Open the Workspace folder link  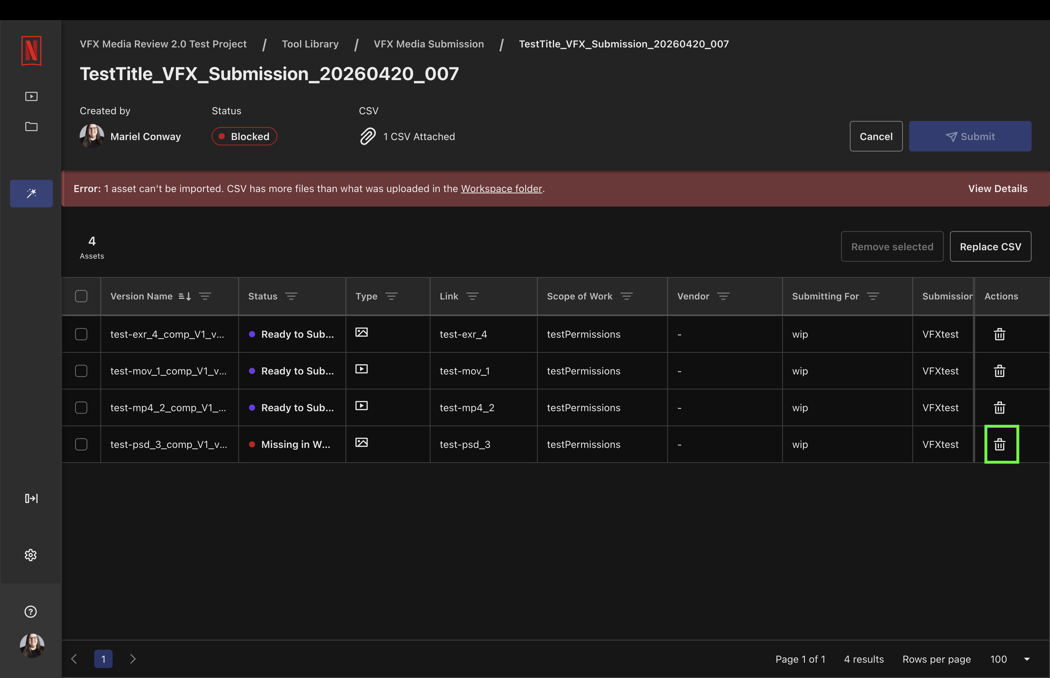(x=502, y=189)
